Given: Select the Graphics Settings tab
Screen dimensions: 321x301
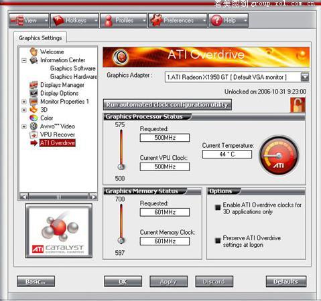Looking at the screenshot, I should point(40,38).
